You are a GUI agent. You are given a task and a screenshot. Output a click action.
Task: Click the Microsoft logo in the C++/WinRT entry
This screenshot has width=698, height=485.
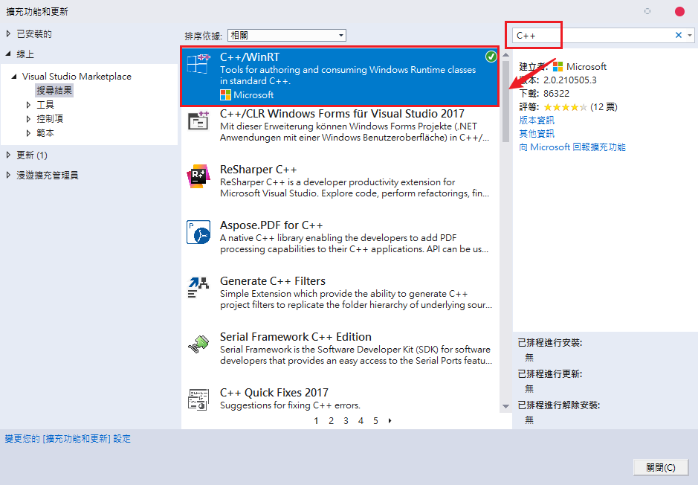point(225,95)
